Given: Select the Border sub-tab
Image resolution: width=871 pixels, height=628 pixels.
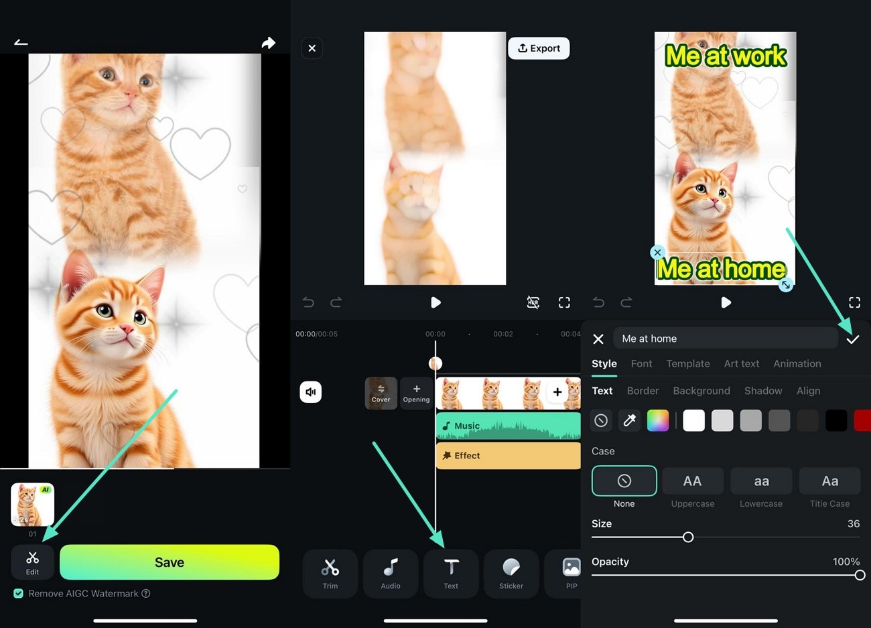Looking at the screenshot, I should pos(643,391).
